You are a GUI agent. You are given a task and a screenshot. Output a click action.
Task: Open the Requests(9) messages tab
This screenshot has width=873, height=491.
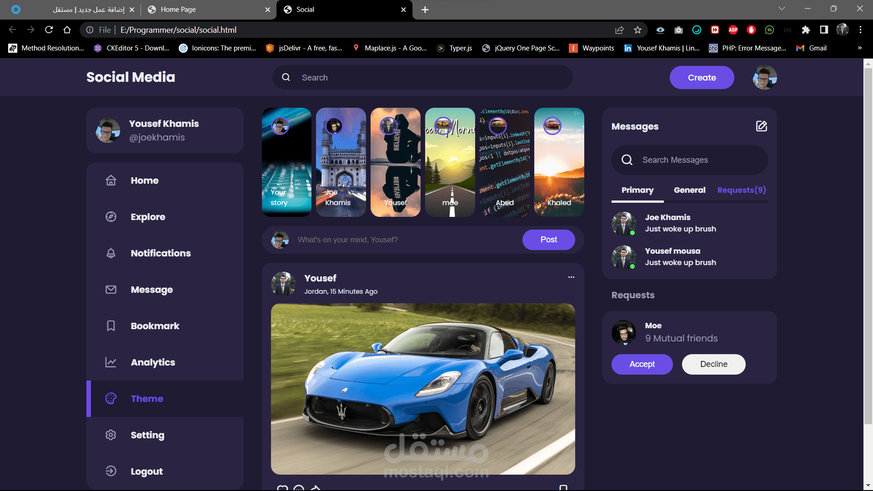pos(742,190)
